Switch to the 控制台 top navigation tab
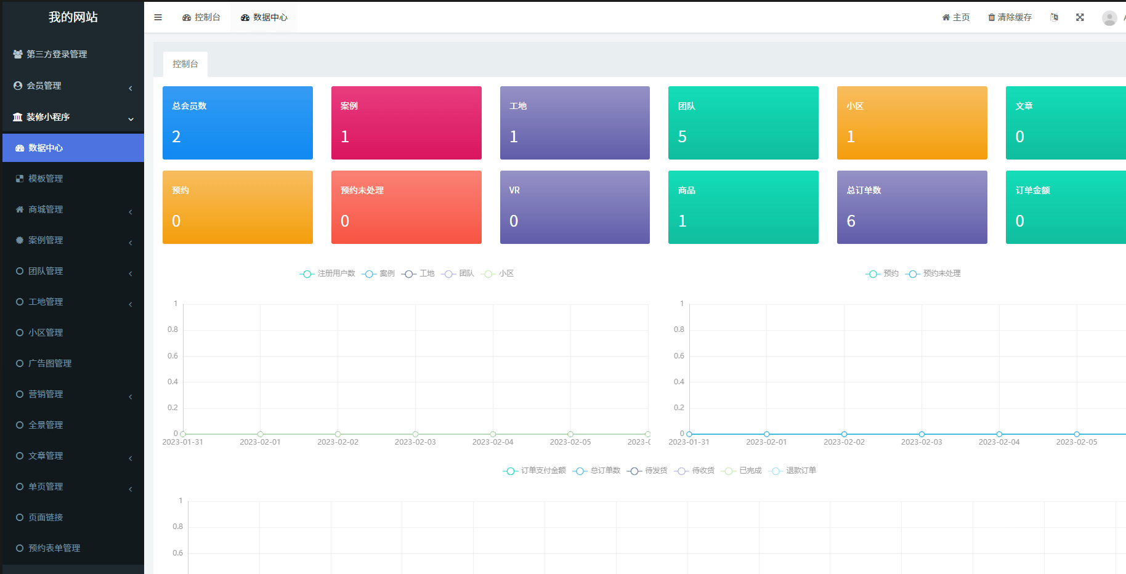Screen dimensions: 1126x574 [201, 17]
